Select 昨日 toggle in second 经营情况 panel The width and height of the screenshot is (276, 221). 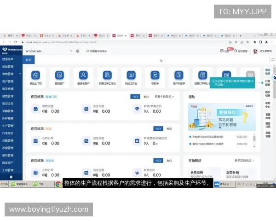[169, 128]
